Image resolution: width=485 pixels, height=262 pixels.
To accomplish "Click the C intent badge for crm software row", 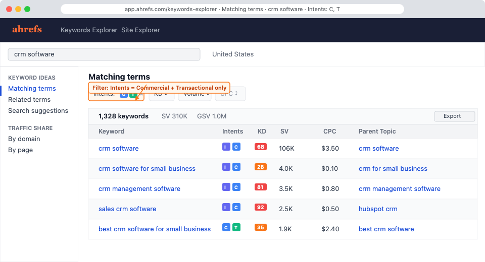I will 236,147.
